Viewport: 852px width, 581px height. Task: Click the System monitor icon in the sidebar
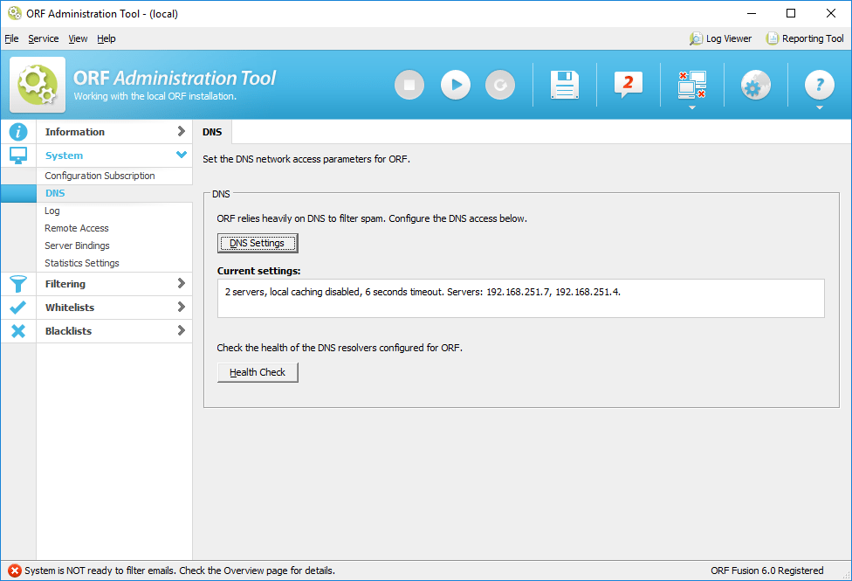(x=18, y=156)
